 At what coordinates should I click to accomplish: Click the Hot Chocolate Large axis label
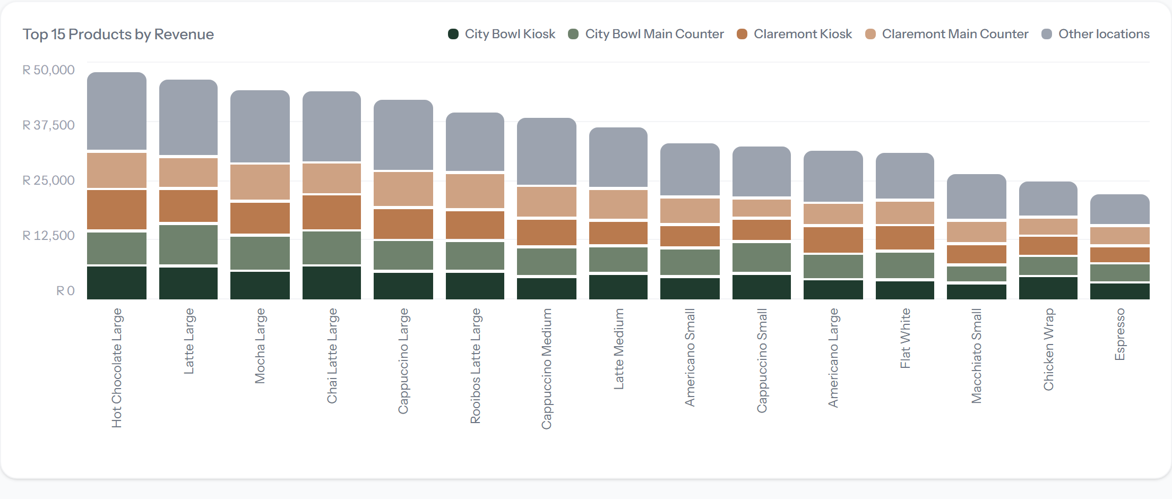click(x=117, y=368)
